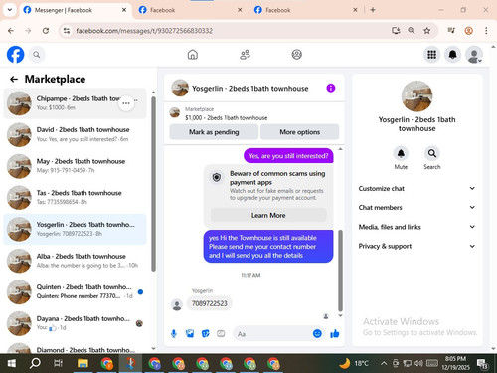Image resolution: width=497 pixels, height=373 pixels.
Task: Click large listing thumbnail in info panel
Action: tap(416, 96)
